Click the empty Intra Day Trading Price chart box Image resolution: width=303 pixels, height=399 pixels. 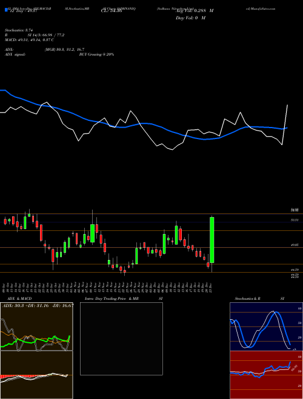pyautogui.click(x=121, y=339)
